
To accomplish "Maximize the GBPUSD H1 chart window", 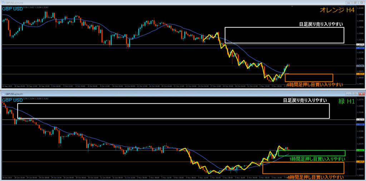I will tap(355, 94).
